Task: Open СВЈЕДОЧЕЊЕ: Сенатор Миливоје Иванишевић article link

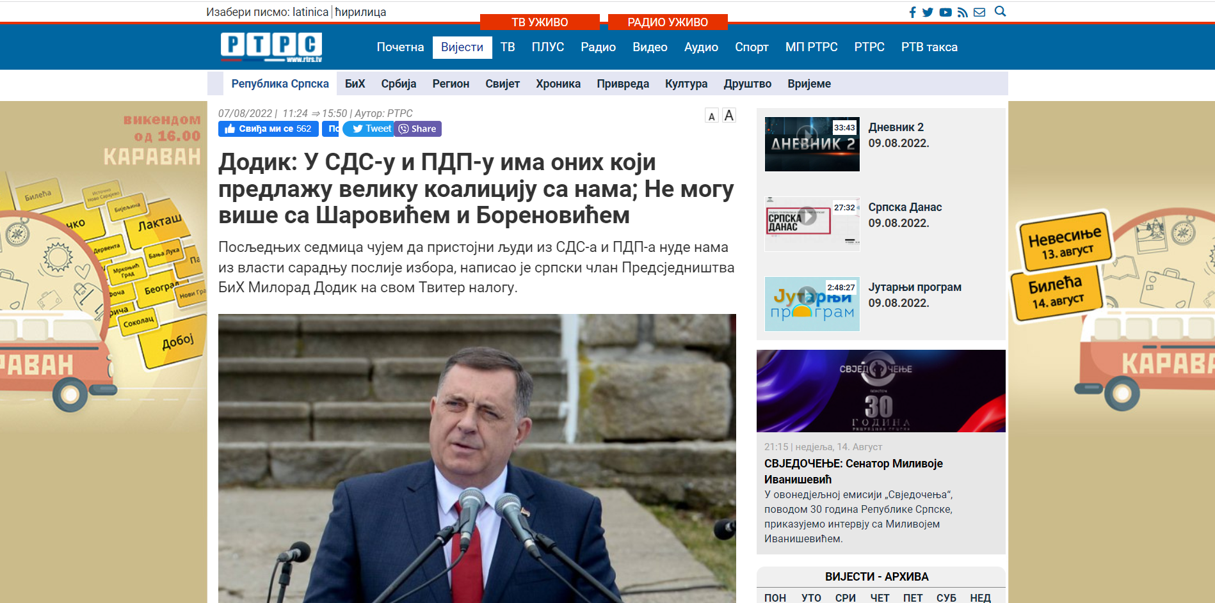Action: (x=853, y=471)
